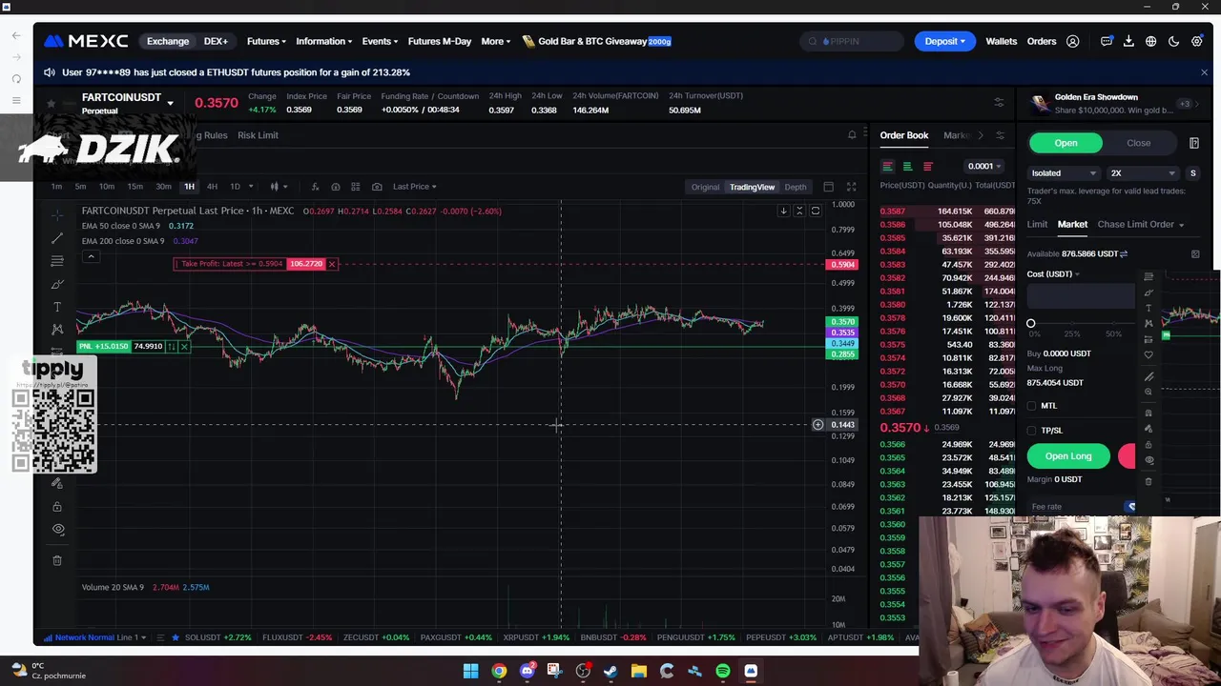Open the candlestick chart type dropdown

276,187
